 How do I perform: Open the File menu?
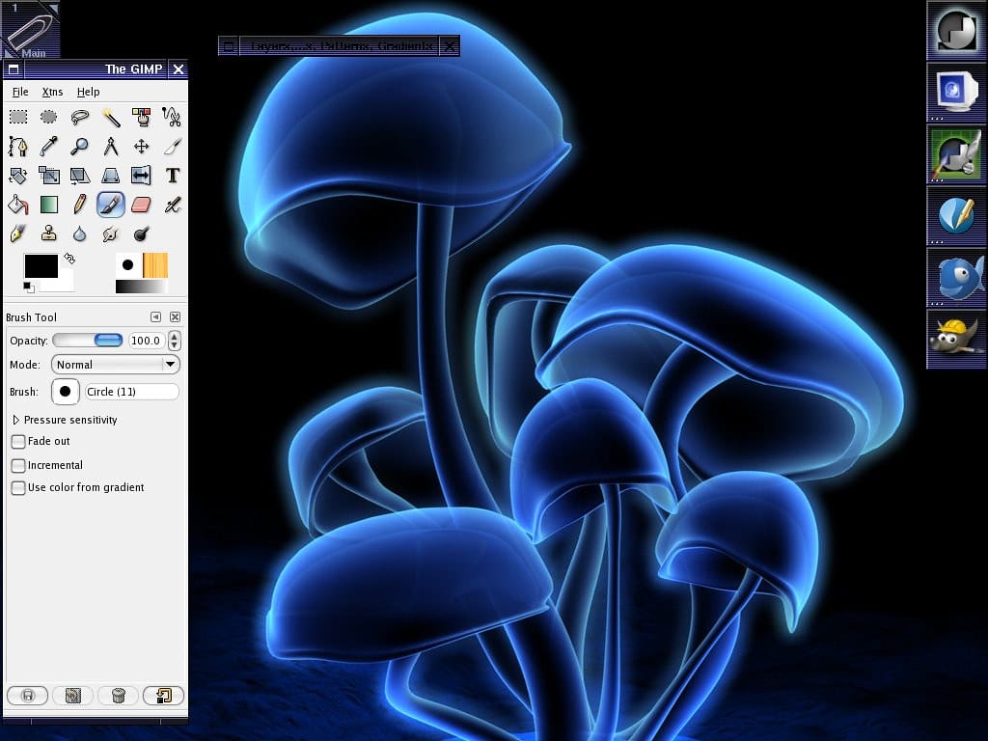pyautogui.click(x=20, y=92)
